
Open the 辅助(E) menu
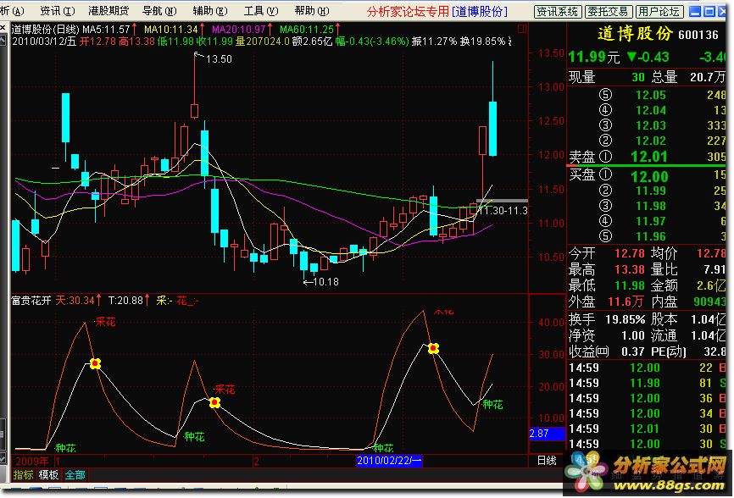click(209, 11)
